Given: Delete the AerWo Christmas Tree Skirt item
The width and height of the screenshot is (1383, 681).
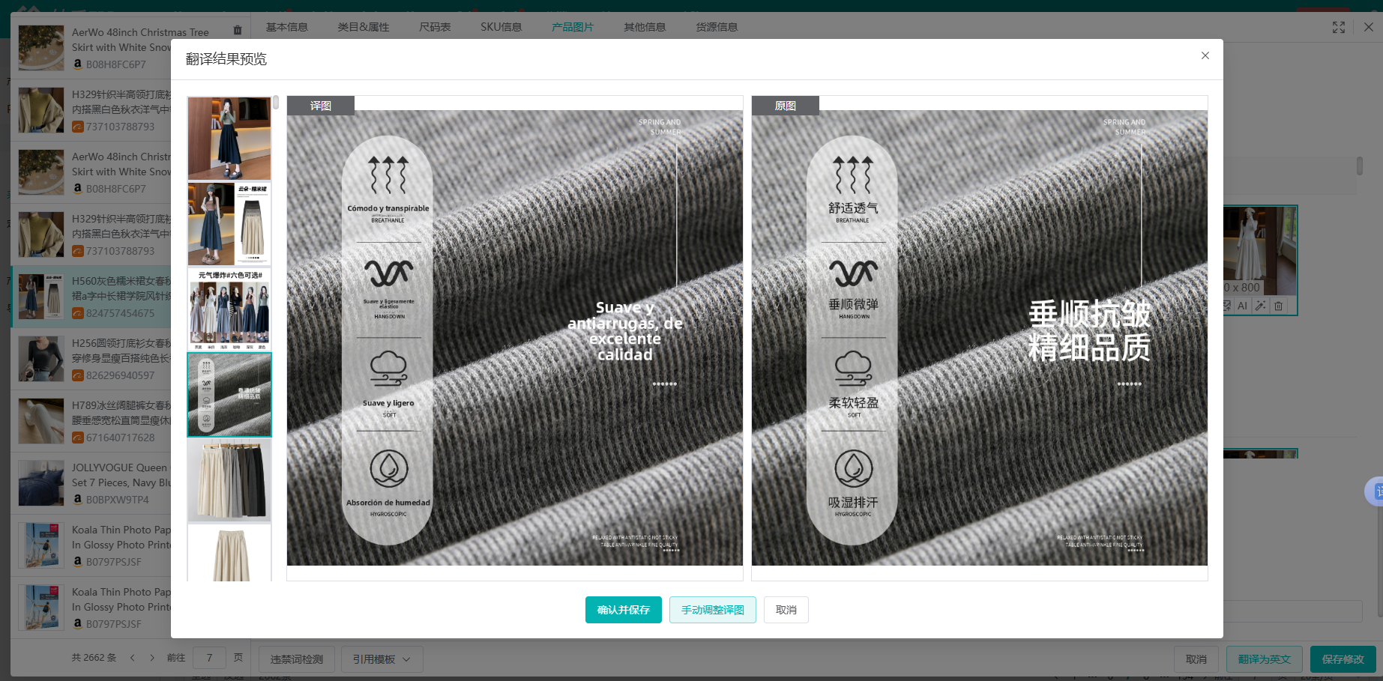Looking at the screenshot, I should (238, 31).
